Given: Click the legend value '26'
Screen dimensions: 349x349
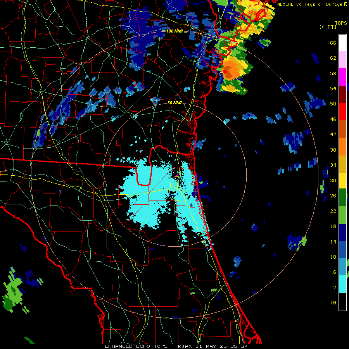Looking at the screenshot, I should point(333,196).
